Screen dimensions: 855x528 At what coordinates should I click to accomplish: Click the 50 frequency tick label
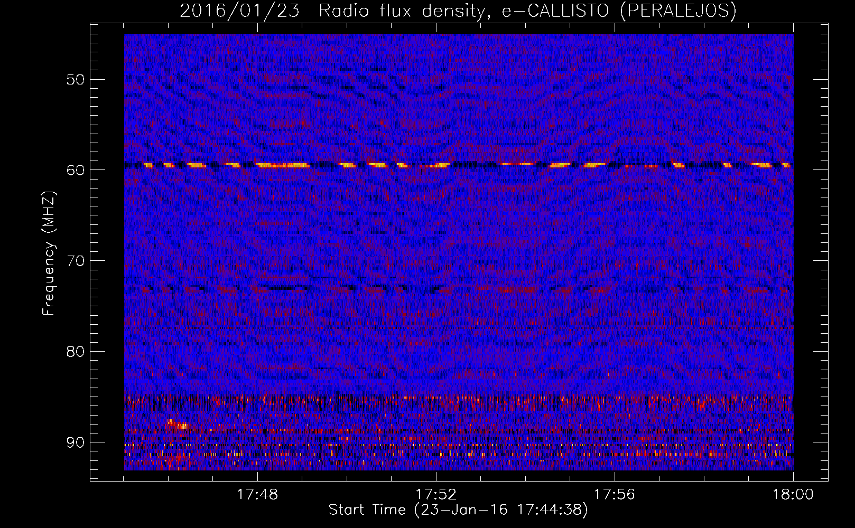[76, 80]
